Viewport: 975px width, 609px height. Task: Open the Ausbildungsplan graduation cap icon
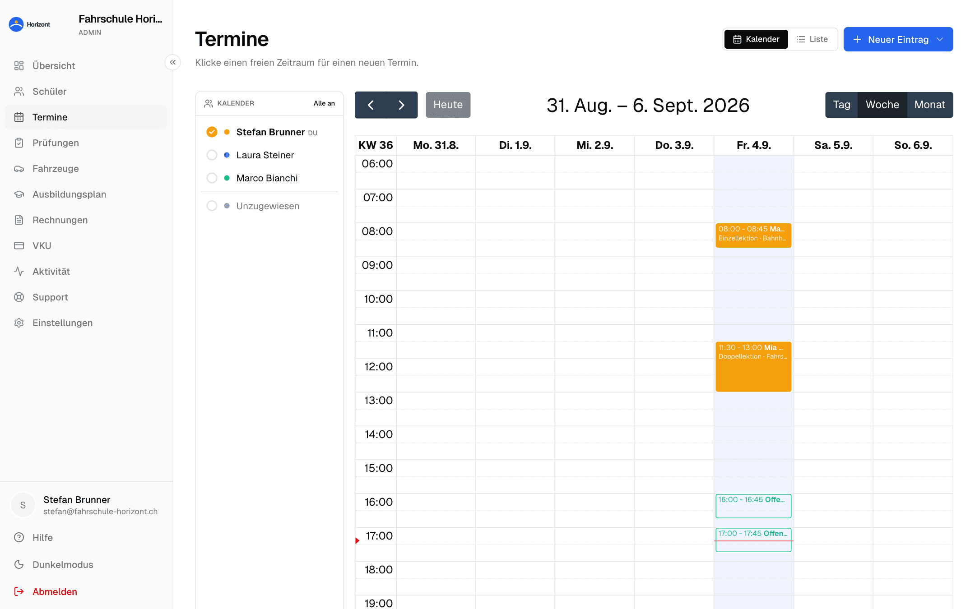tap(19, 194)
